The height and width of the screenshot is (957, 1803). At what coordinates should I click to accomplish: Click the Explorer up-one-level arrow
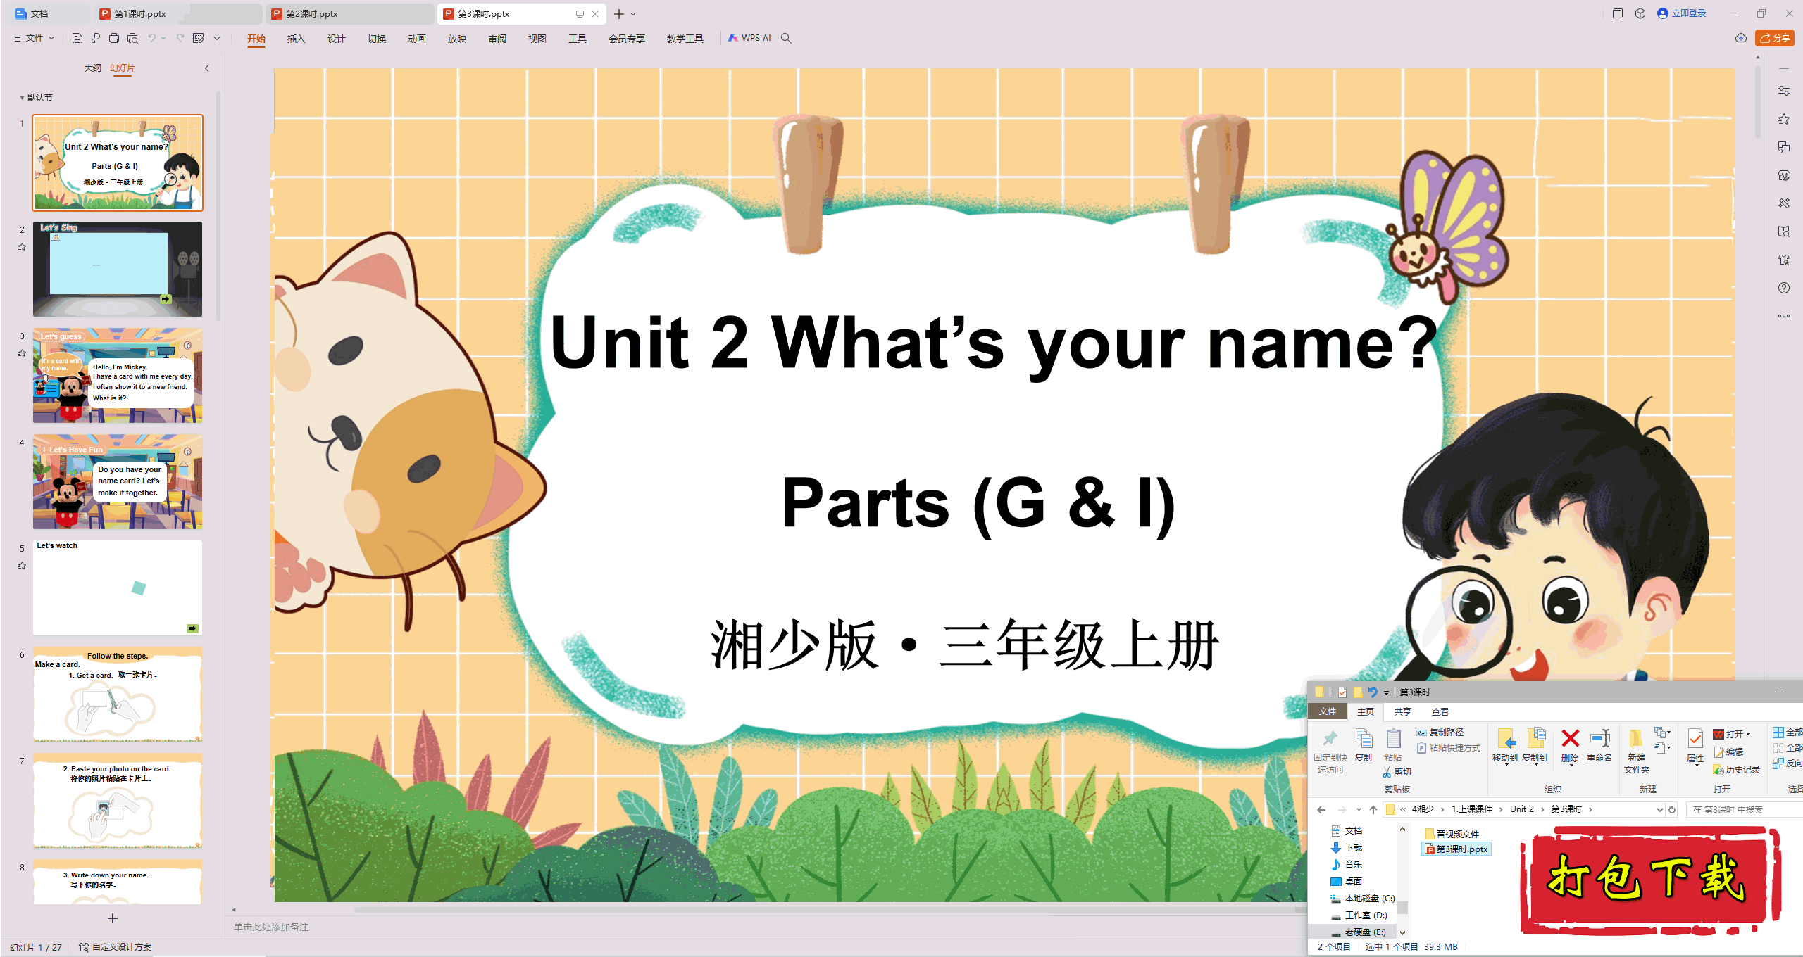[1373, 809]
